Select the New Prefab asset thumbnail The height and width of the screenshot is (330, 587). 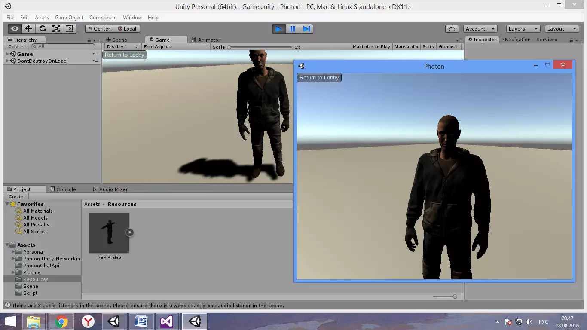[109, 233]
